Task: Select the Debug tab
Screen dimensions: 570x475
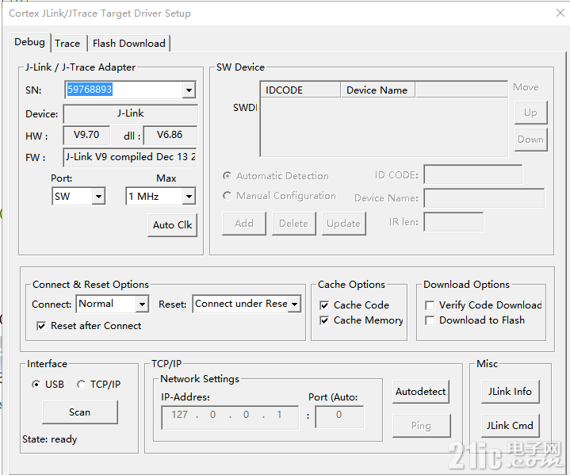Action: coord(30,42)
